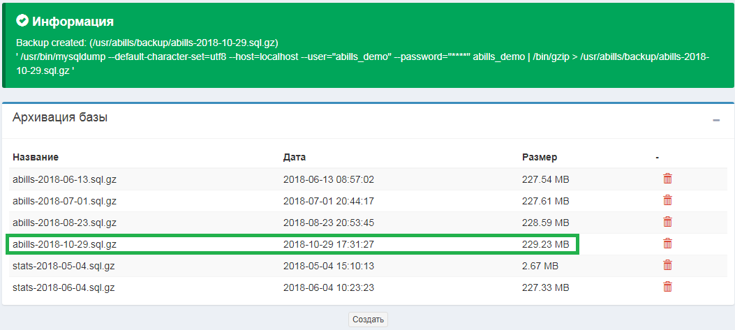Open the stats-2018-05-04.sql.gz file name
Image resolution: width=735 pixels, height=330 pixels.
pyautogui.click(x=64, y=266)
